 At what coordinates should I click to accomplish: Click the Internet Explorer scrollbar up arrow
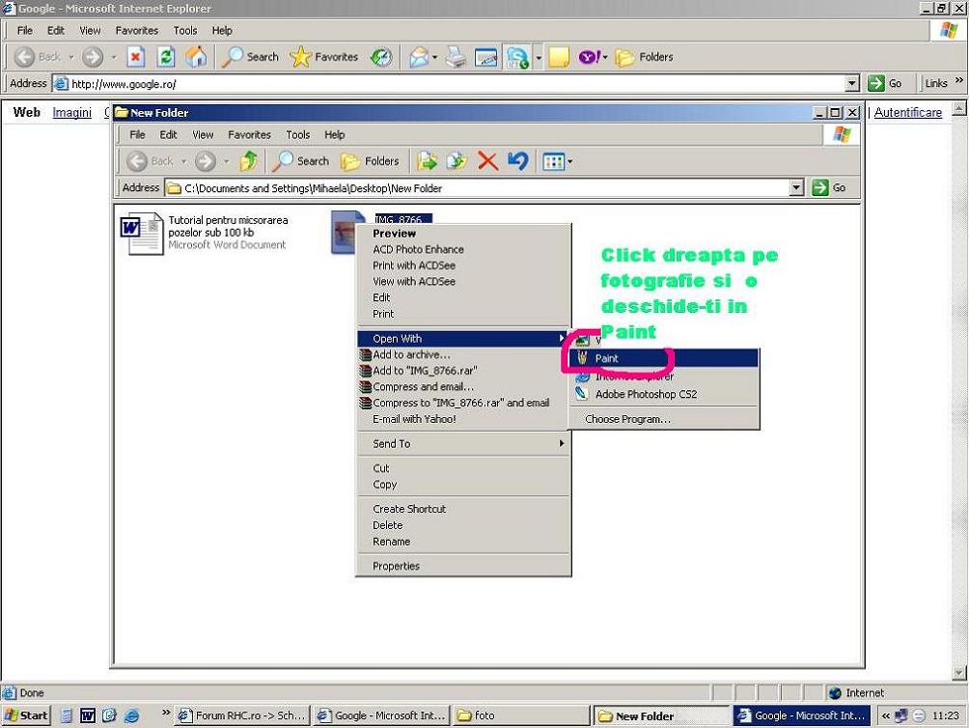pyautogui.click(x=959, y=109)
